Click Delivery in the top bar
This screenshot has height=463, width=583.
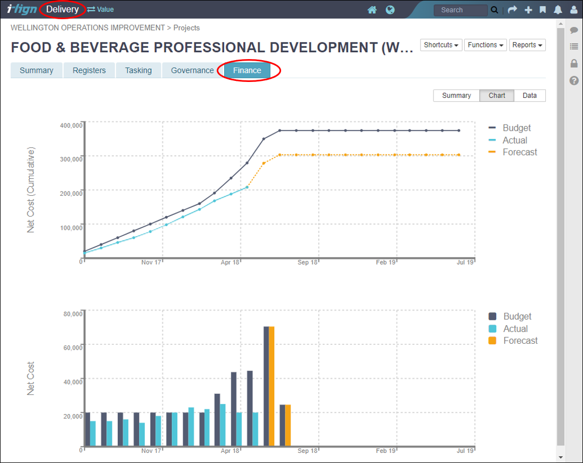62,9
